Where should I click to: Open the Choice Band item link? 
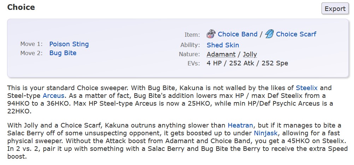[237, 34]
